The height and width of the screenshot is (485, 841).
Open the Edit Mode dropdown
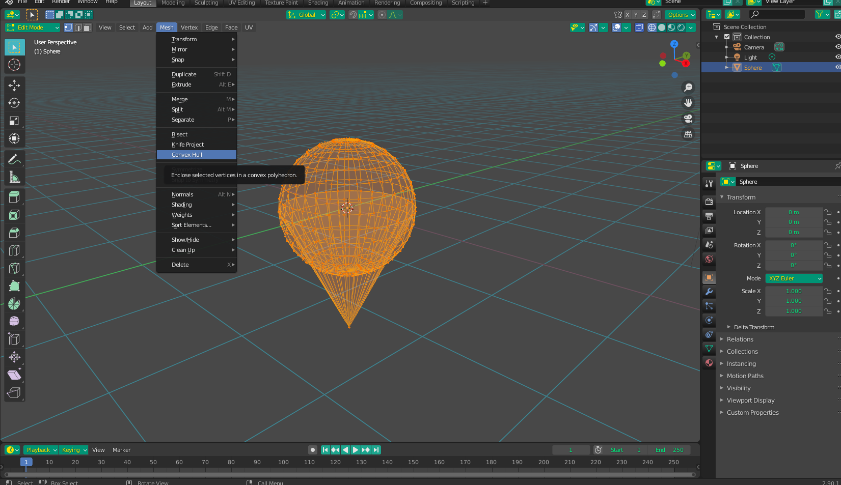click(33, 27)
